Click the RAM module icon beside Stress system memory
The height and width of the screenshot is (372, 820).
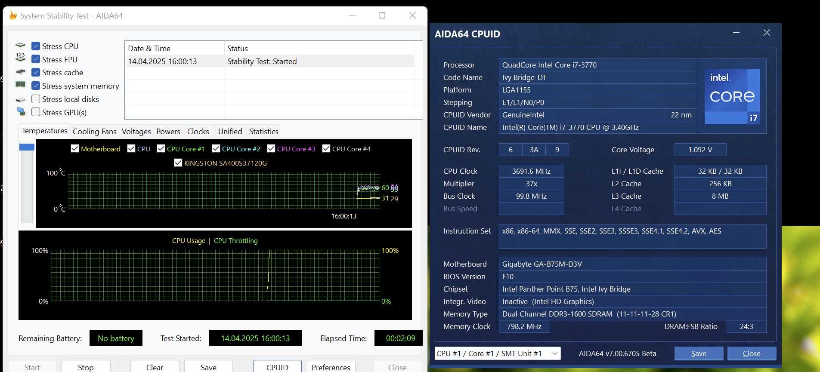click(x=20, y=85)
